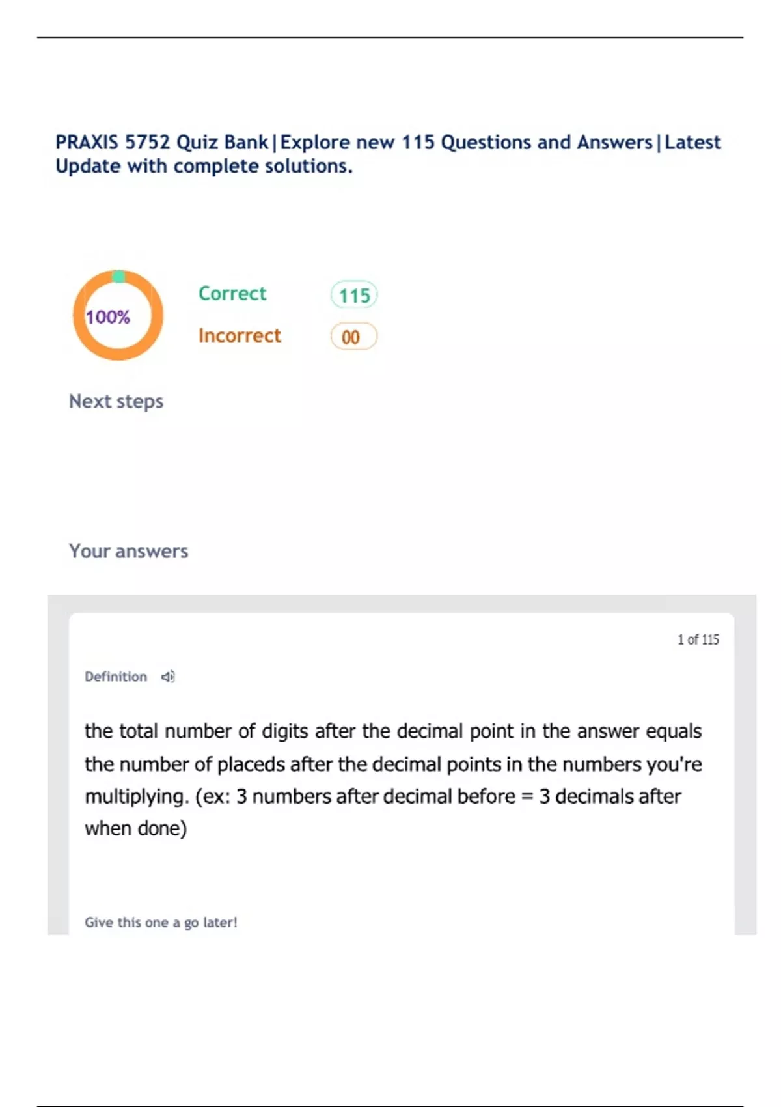Click the line starting "multiplying. (ex: 3 numbers"
781x1107 pixels.
(x=383, y=796)
